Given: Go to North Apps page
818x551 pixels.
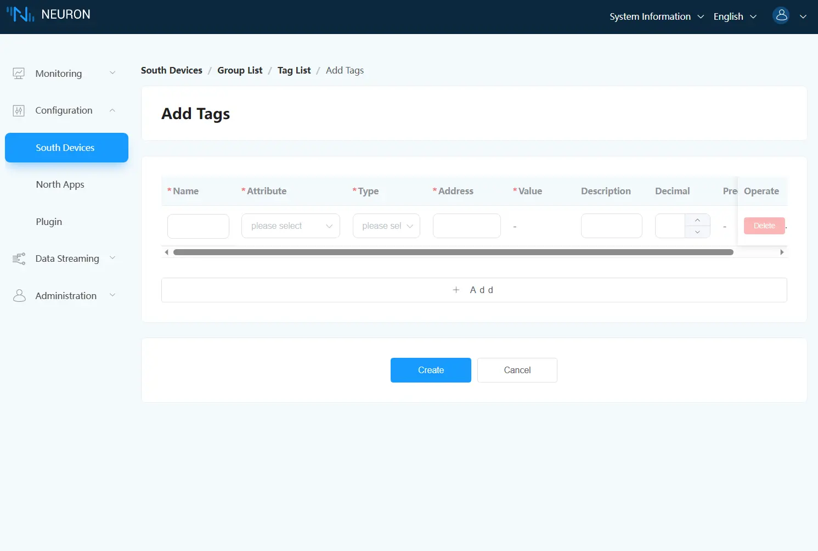Looking at the screenshot, I should [60, 184].
